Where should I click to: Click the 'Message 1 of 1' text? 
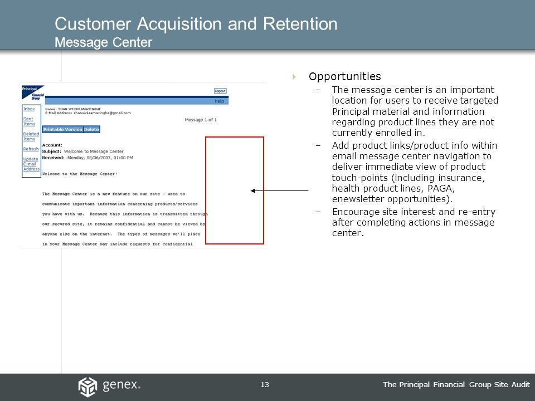tap(201, 120)
